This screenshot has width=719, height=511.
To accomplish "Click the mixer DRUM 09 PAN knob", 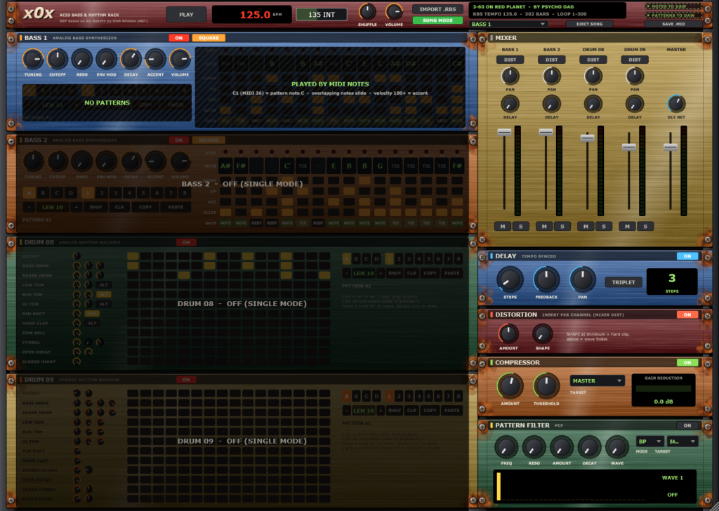I will click(635, 76).
